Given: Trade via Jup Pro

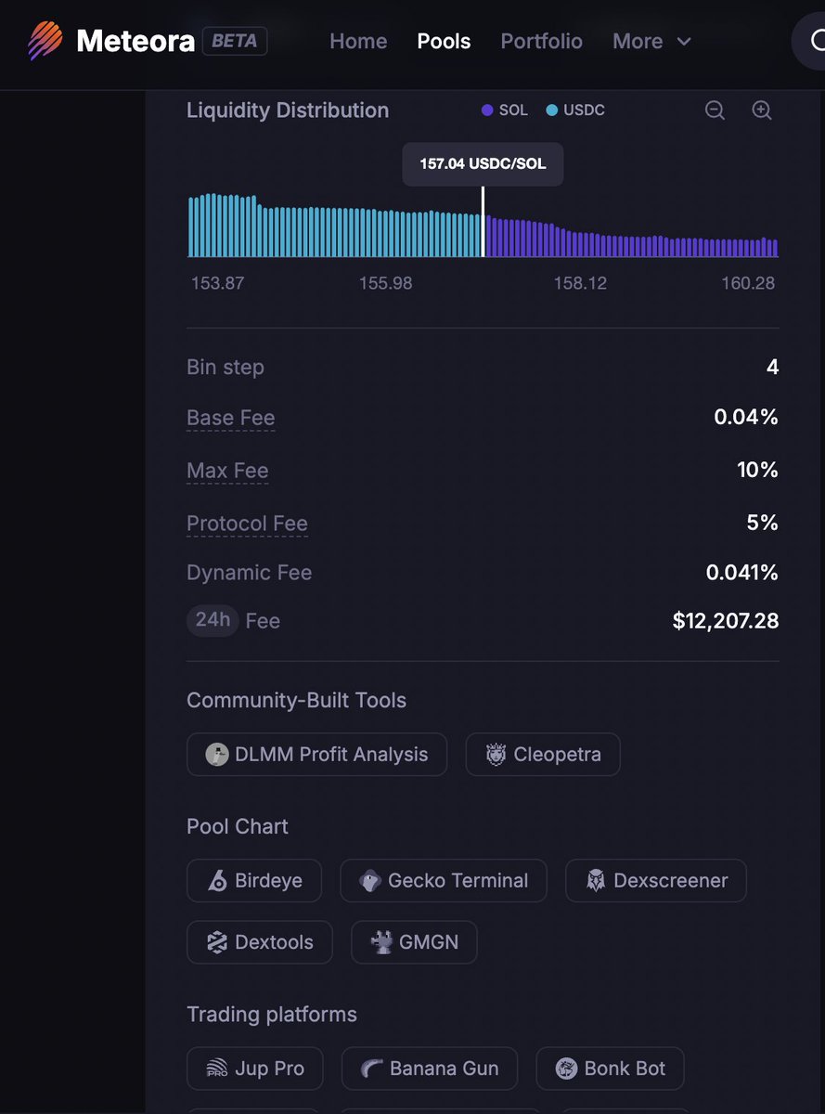Looking at the screenshot, I should 255,1069.
